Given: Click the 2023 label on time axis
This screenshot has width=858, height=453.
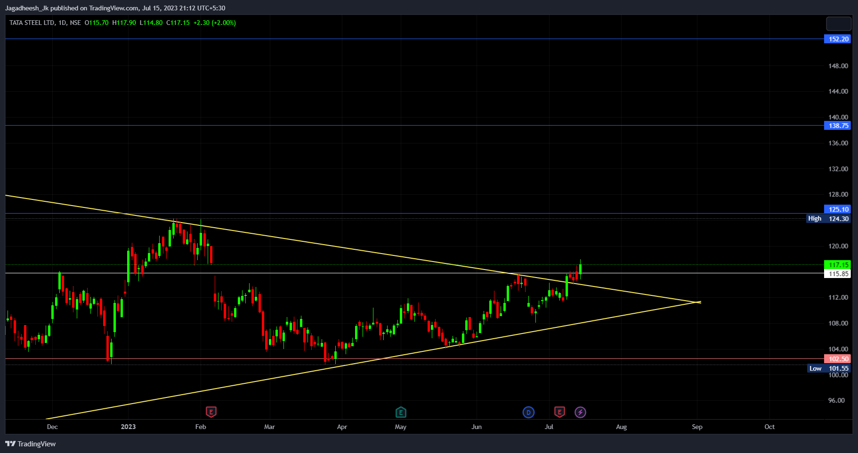Looking at the screenshot, I should pos(128,427).
